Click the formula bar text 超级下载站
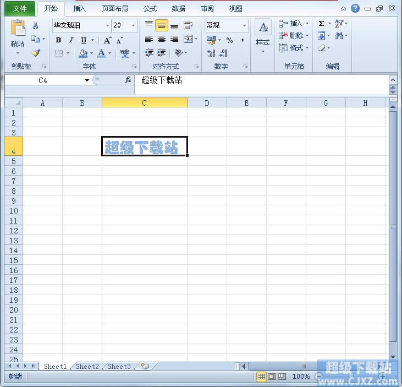 tap(162, 80)
